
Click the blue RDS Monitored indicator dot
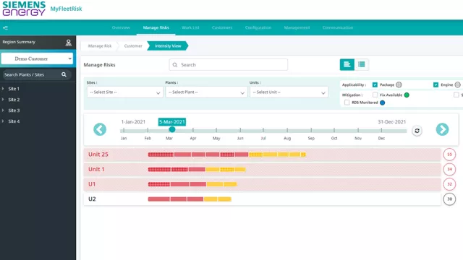383,103
